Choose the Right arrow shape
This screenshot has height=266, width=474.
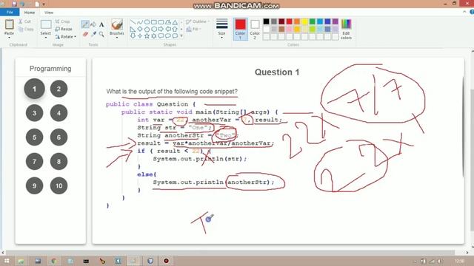pos(161,29)
